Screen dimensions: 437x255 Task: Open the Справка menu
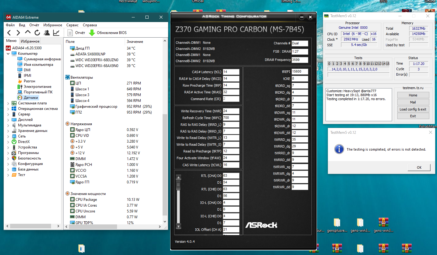point(90,25)
